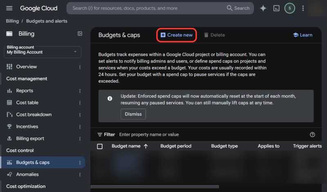Open Anomalies under Cost control
327x192 pixels.
pyautogui.click(x=27, y=174)
